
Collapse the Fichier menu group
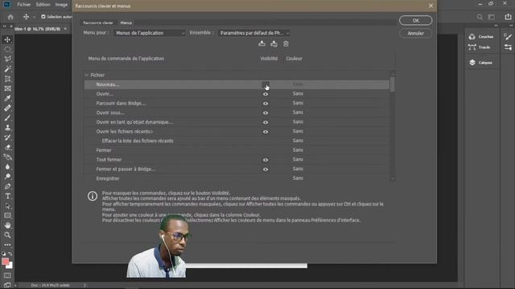coord(87,75)
